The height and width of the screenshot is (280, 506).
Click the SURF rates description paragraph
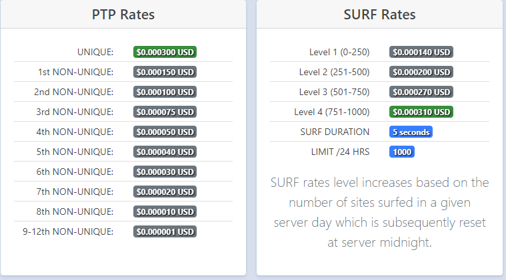click(379, 212)
